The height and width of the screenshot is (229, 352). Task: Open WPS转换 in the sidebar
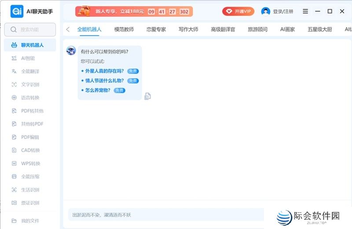coord(30,163)
